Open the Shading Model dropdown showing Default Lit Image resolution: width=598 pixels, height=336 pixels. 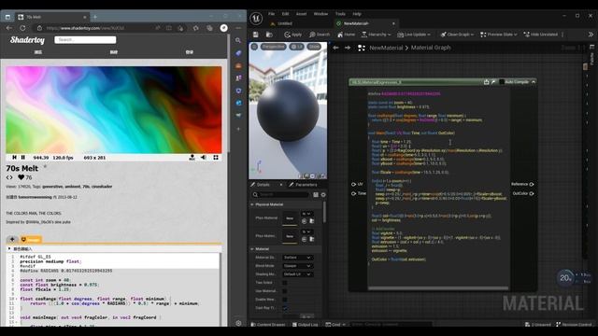pos(297,274)
